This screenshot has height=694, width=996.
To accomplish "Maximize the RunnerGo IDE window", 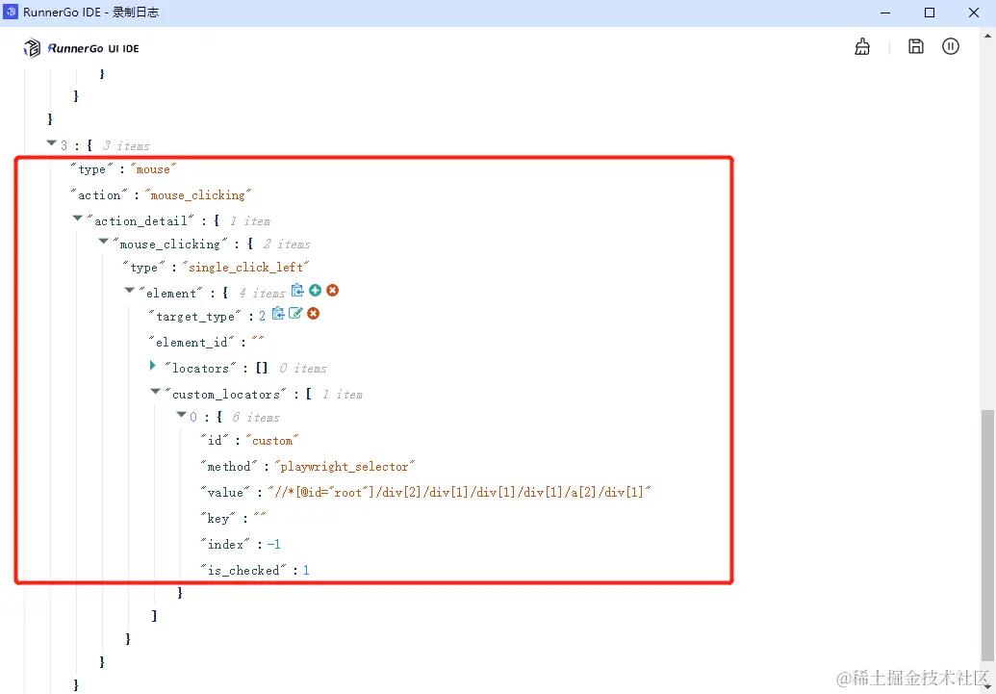I will [930, 13].
